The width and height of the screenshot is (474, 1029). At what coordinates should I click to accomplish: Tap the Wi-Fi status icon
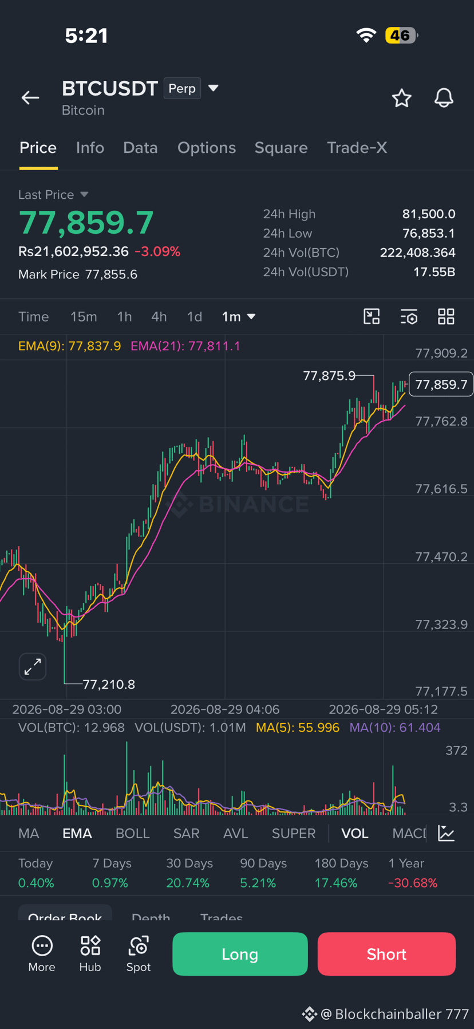[366, 36]
